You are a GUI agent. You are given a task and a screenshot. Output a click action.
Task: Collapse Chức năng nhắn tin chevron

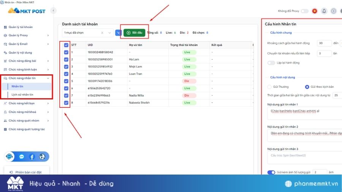pos(48,78)
